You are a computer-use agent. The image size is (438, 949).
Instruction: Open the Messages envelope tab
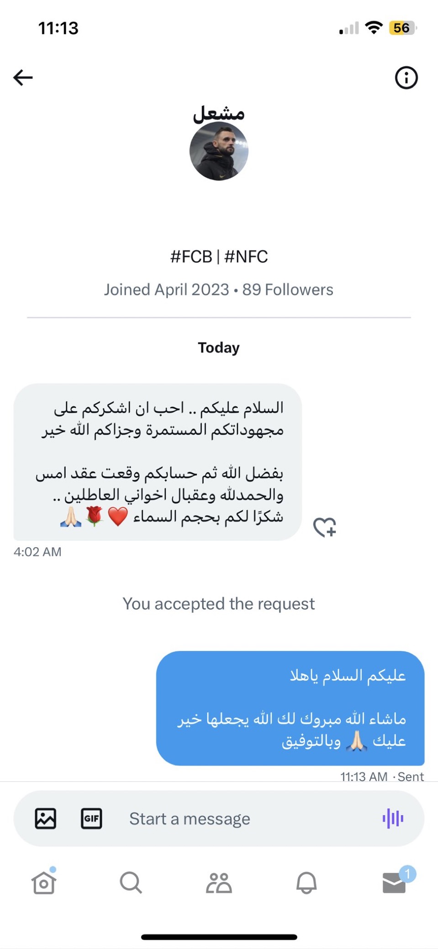tap(394, 882)
